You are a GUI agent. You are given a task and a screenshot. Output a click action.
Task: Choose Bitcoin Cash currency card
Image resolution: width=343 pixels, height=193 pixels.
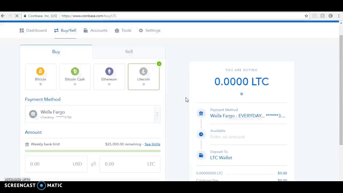click(x=75, y=77)
